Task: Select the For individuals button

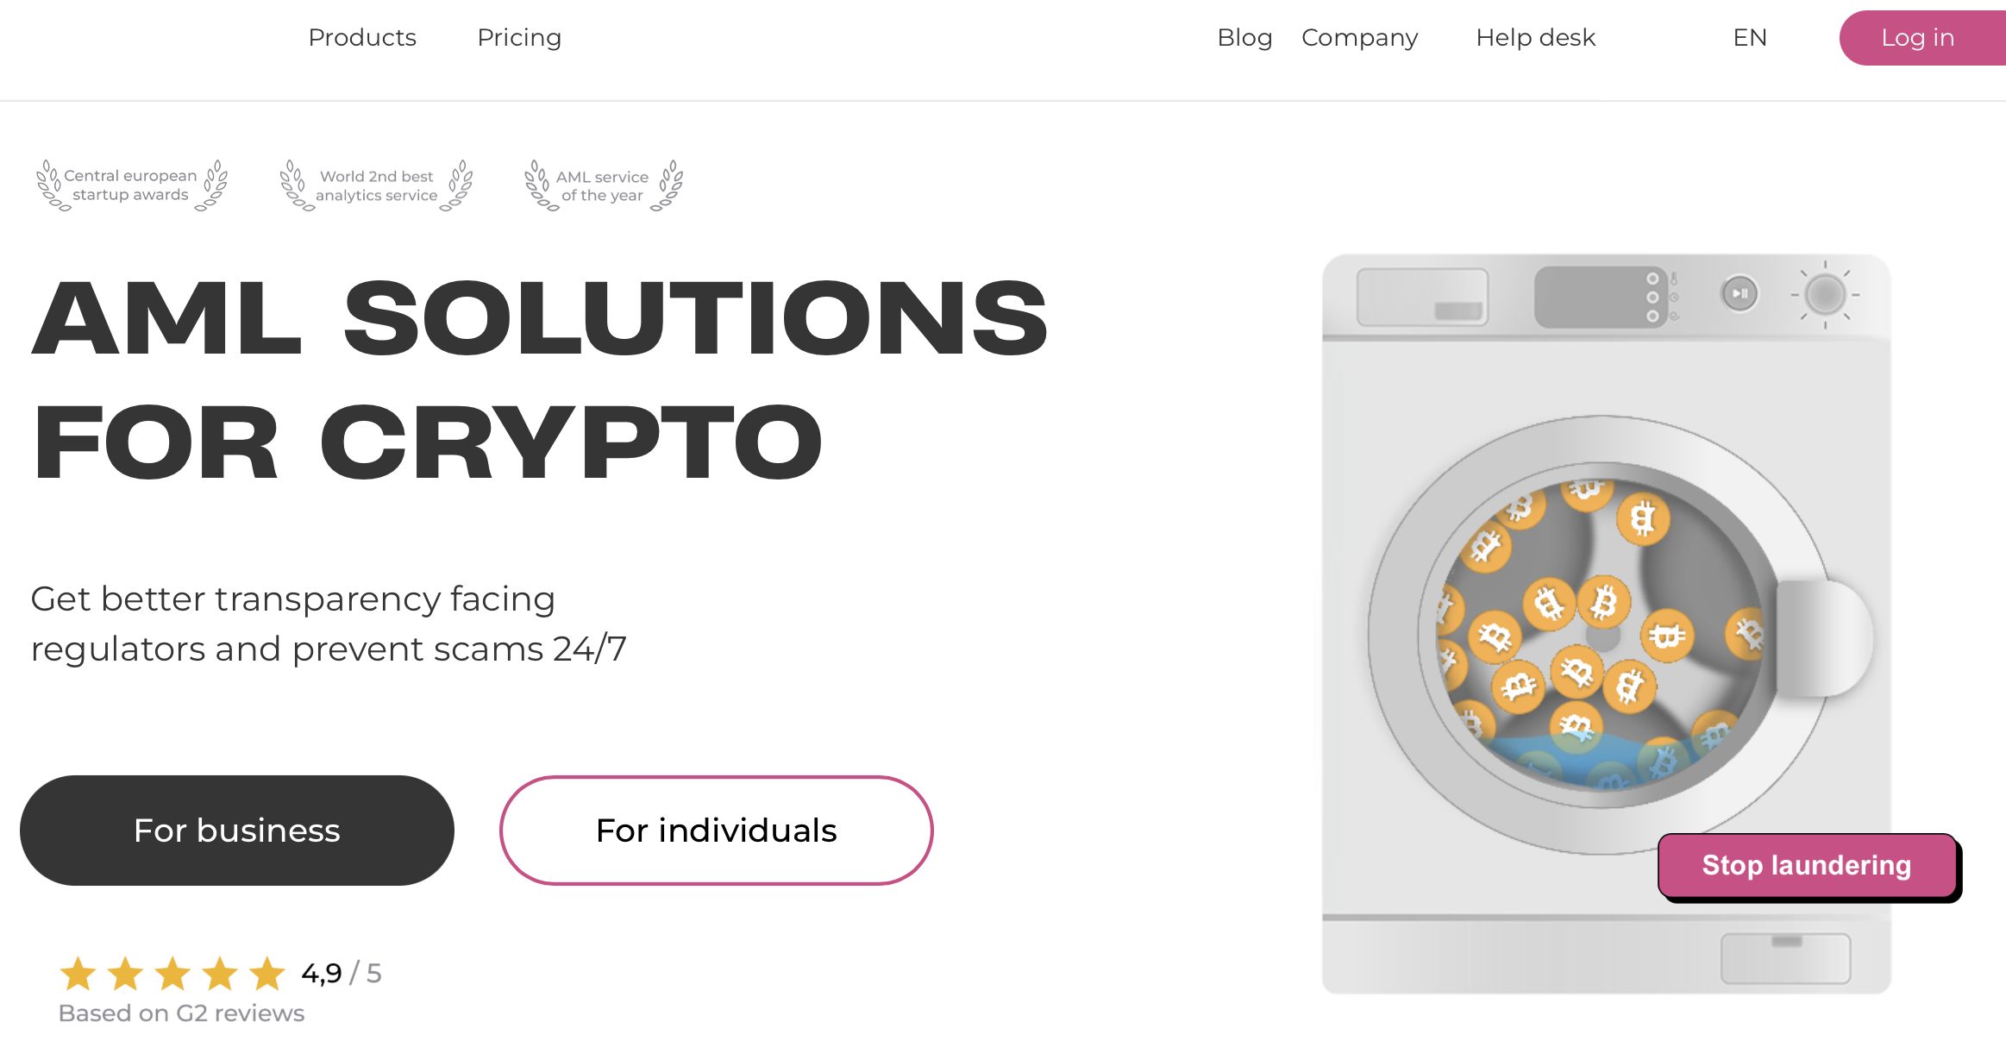Action: (716, 831)
